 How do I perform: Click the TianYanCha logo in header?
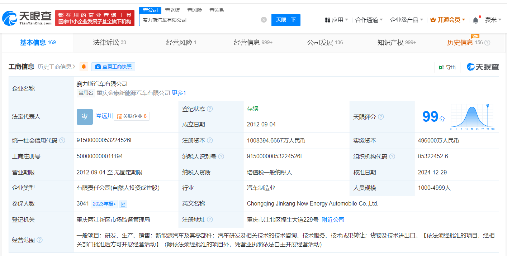click(x=27, y=18)
